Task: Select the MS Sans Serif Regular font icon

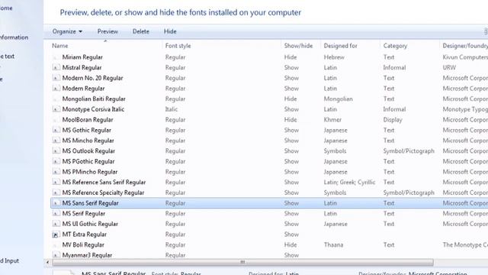Action: pos(56,203)
